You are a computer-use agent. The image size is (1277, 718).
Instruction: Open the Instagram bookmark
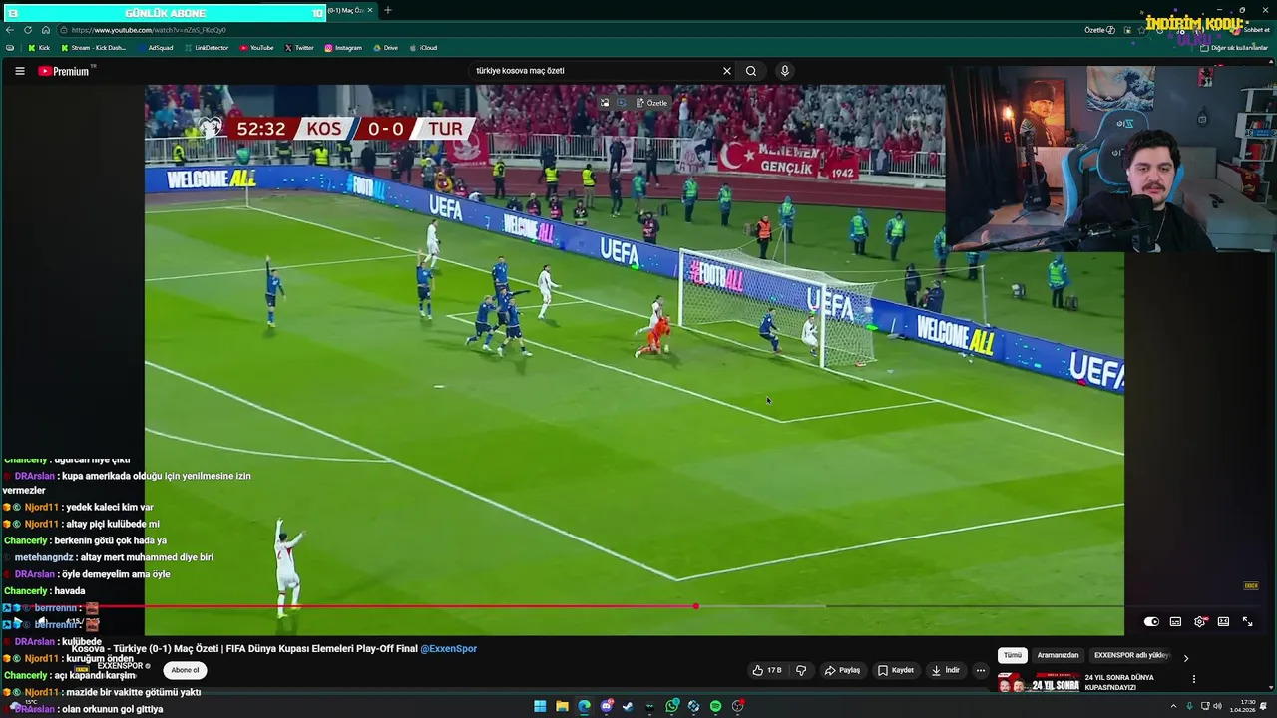(343, 48)
